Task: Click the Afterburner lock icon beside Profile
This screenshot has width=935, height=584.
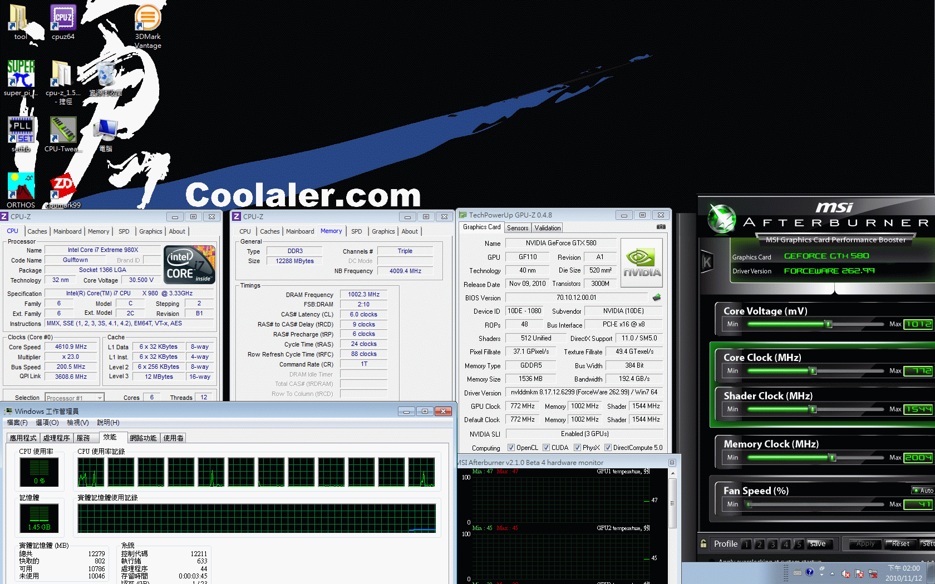Action: [x=703, y=543]
